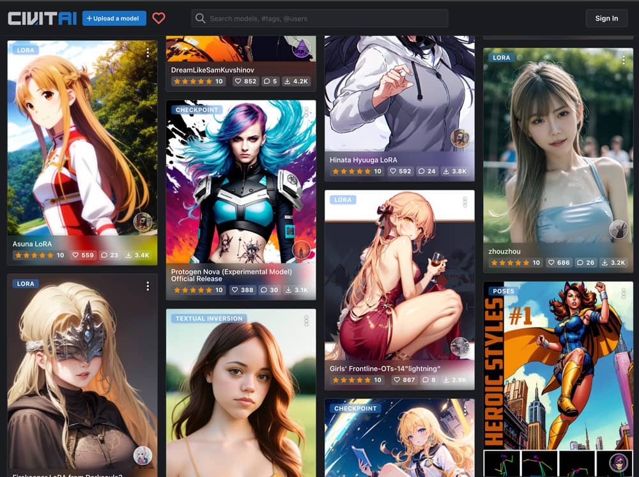This screenshot has width=639, height=477.
Task: Click the download count on DreamLikeSamKuvshinov
Action: 296,82
